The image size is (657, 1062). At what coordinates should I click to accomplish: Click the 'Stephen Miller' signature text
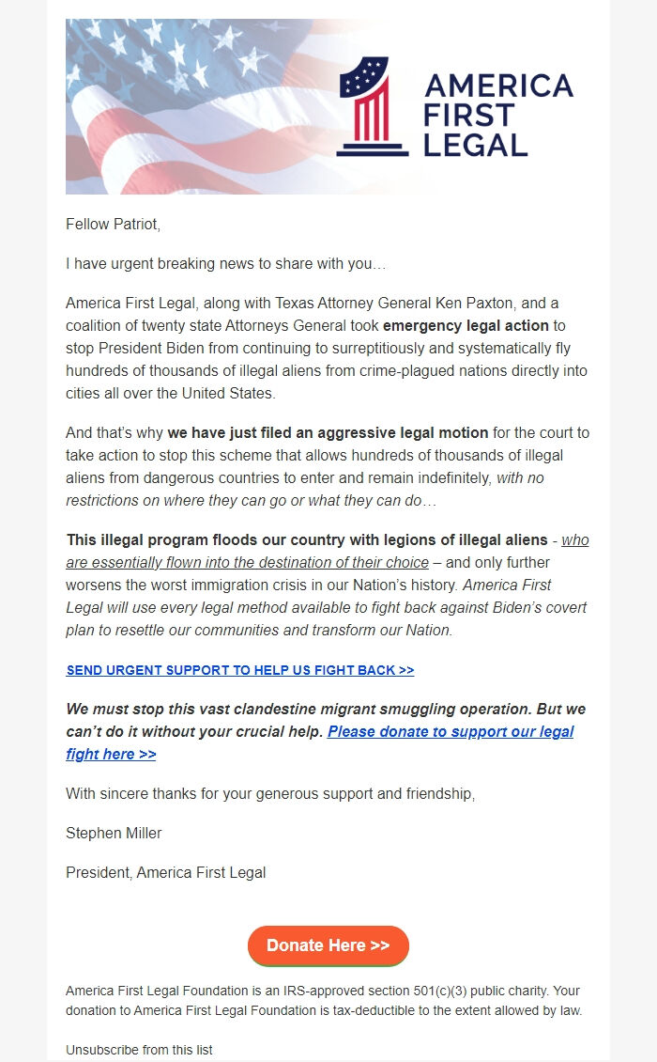113,833
